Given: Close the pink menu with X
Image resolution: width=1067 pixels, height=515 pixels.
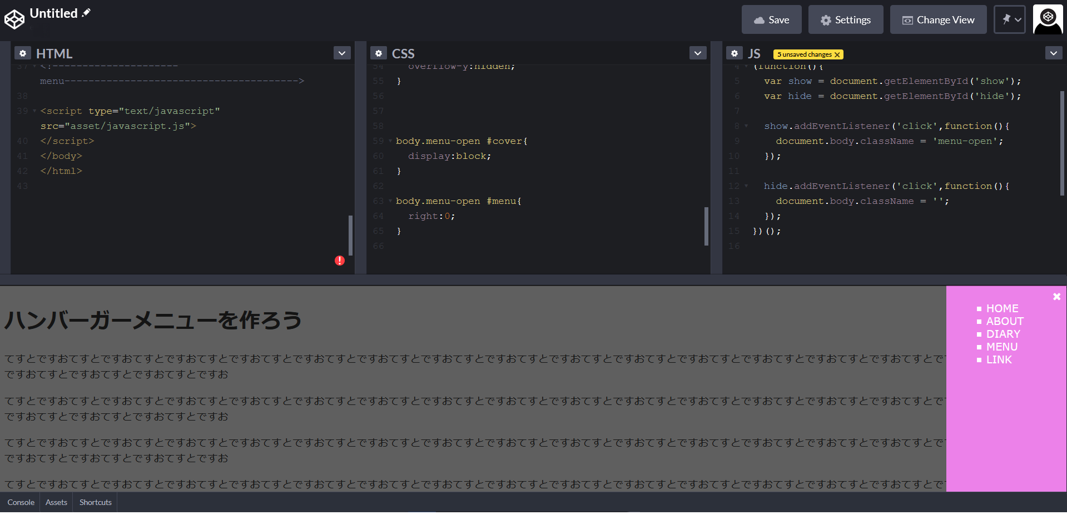Looking at the screenshot, I should coord(1056,297).
